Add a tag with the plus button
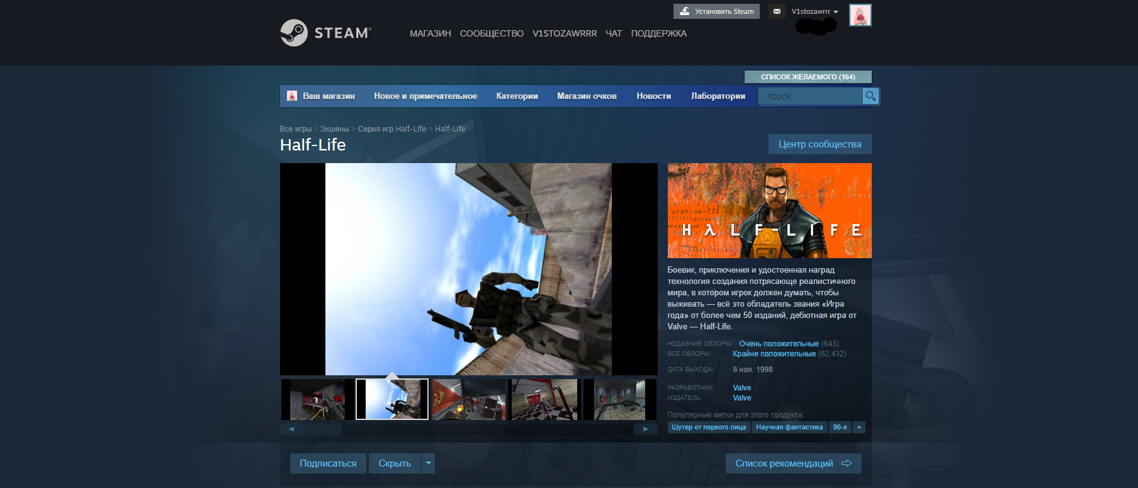 point(859,427)
